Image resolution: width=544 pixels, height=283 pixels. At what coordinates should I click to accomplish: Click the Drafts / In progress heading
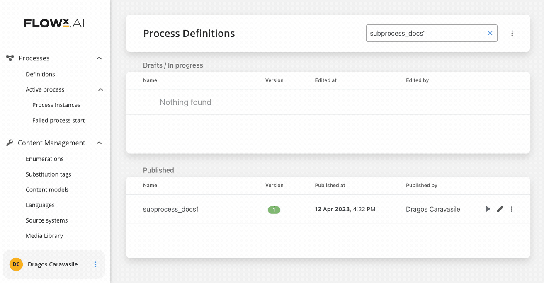(173, 65)
